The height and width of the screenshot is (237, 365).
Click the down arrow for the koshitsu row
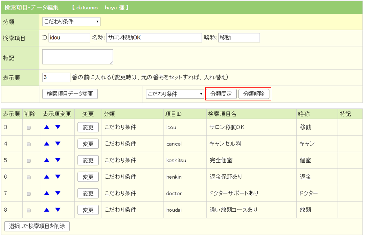click(58, 160)
